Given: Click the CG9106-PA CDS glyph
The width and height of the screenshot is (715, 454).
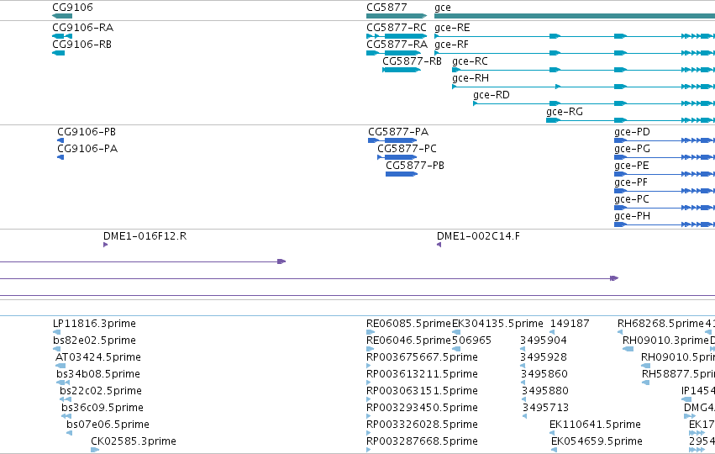Looking at the screenshot, I should [60, 157].
